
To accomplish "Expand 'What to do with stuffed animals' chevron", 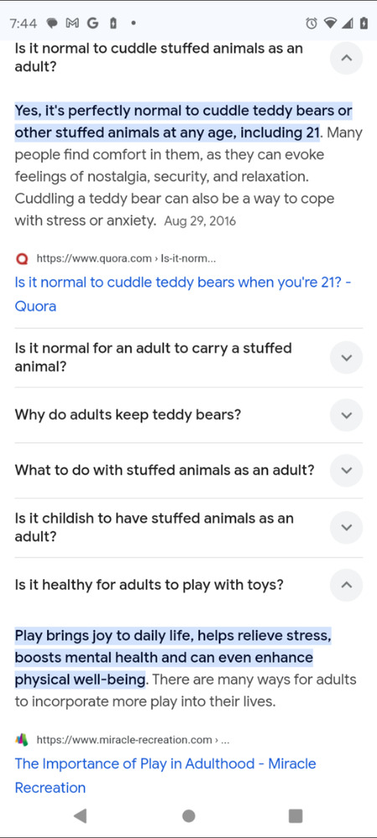I will (x=346, y=470).
